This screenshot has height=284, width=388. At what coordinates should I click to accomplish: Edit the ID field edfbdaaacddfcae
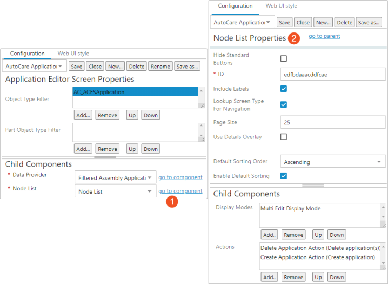tap(333, 74)
